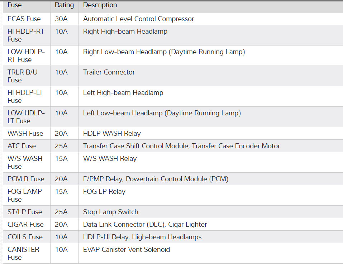The height and width of the screenshot is (264, 343).
Task: Select the CIGAR Fuse cell
Action: click(x=25, y=224)
